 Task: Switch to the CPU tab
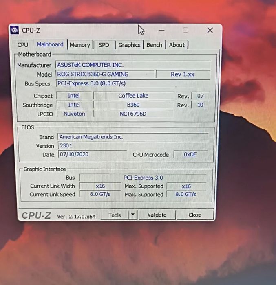(x=23, y=45)
